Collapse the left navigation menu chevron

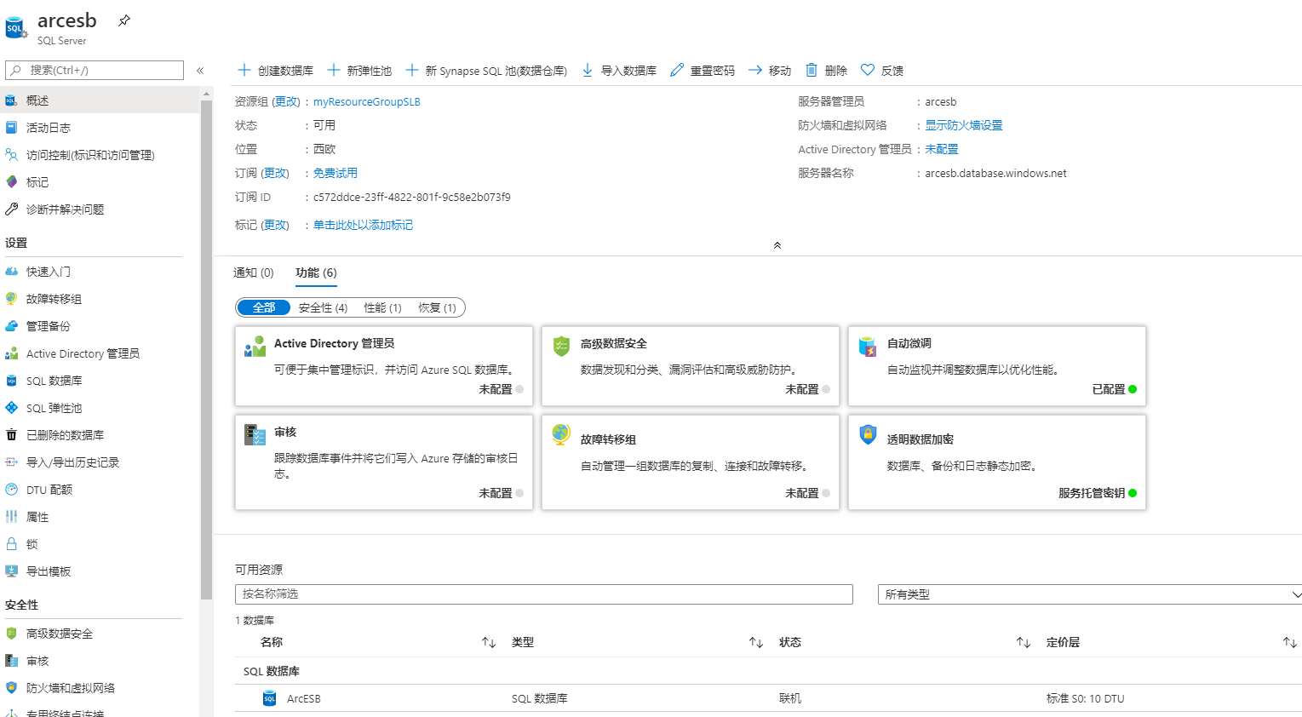click(x=200, y=71)
